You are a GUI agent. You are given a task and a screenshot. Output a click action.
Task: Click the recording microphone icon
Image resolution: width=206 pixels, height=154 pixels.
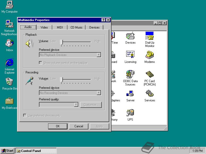coord(30,81)
